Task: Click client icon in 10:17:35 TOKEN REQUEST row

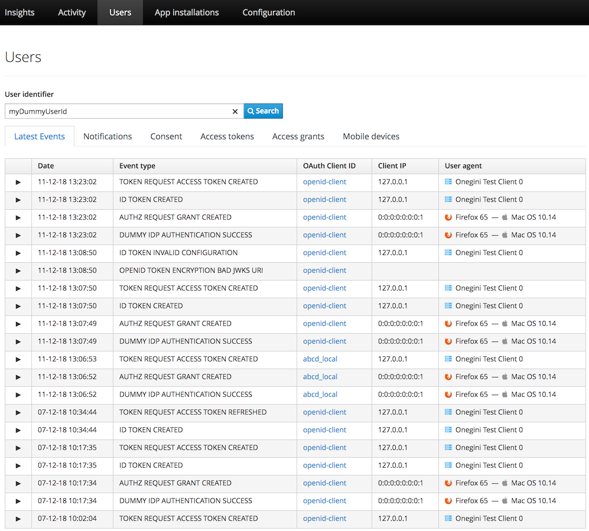Action: (x=448, y=447)
